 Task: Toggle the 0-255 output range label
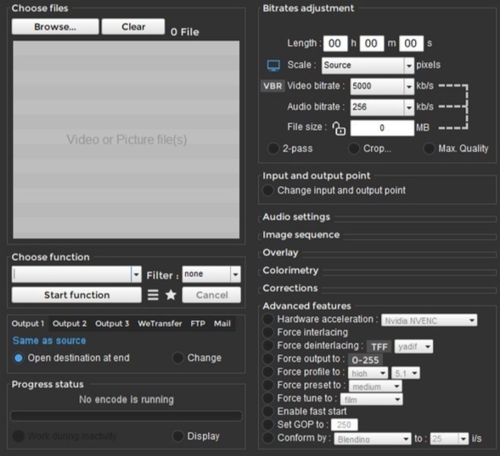click(365, 360)
